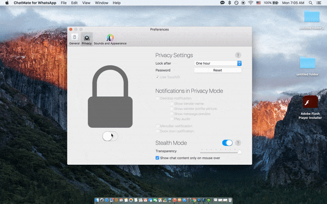Open Stealth Mode help question mark
This screenshot has width=327, height=204.
[x=238, y=143]
